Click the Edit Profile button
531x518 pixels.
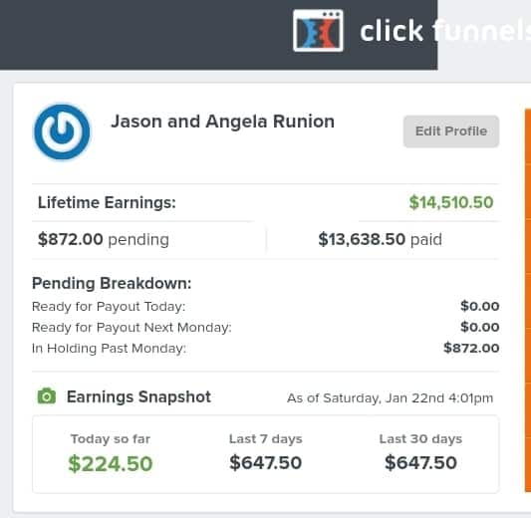click(x=451, y=131)
